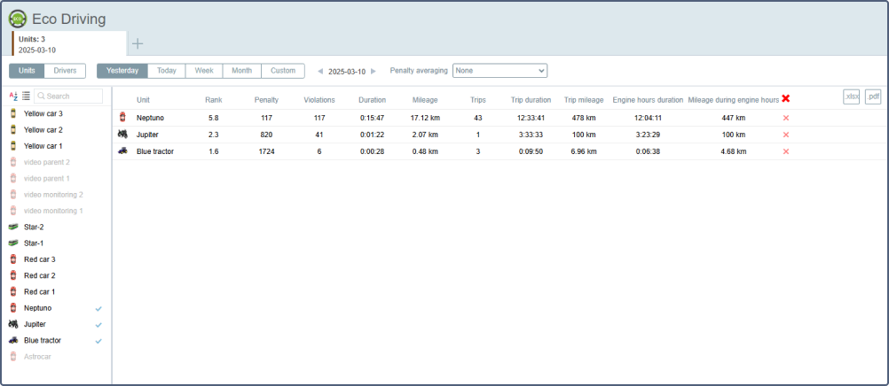
Task: Select the Today time period
Action: [x=167, y=71]
